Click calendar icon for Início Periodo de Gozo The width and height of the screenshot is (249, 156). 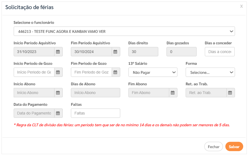tap(58, 72)
